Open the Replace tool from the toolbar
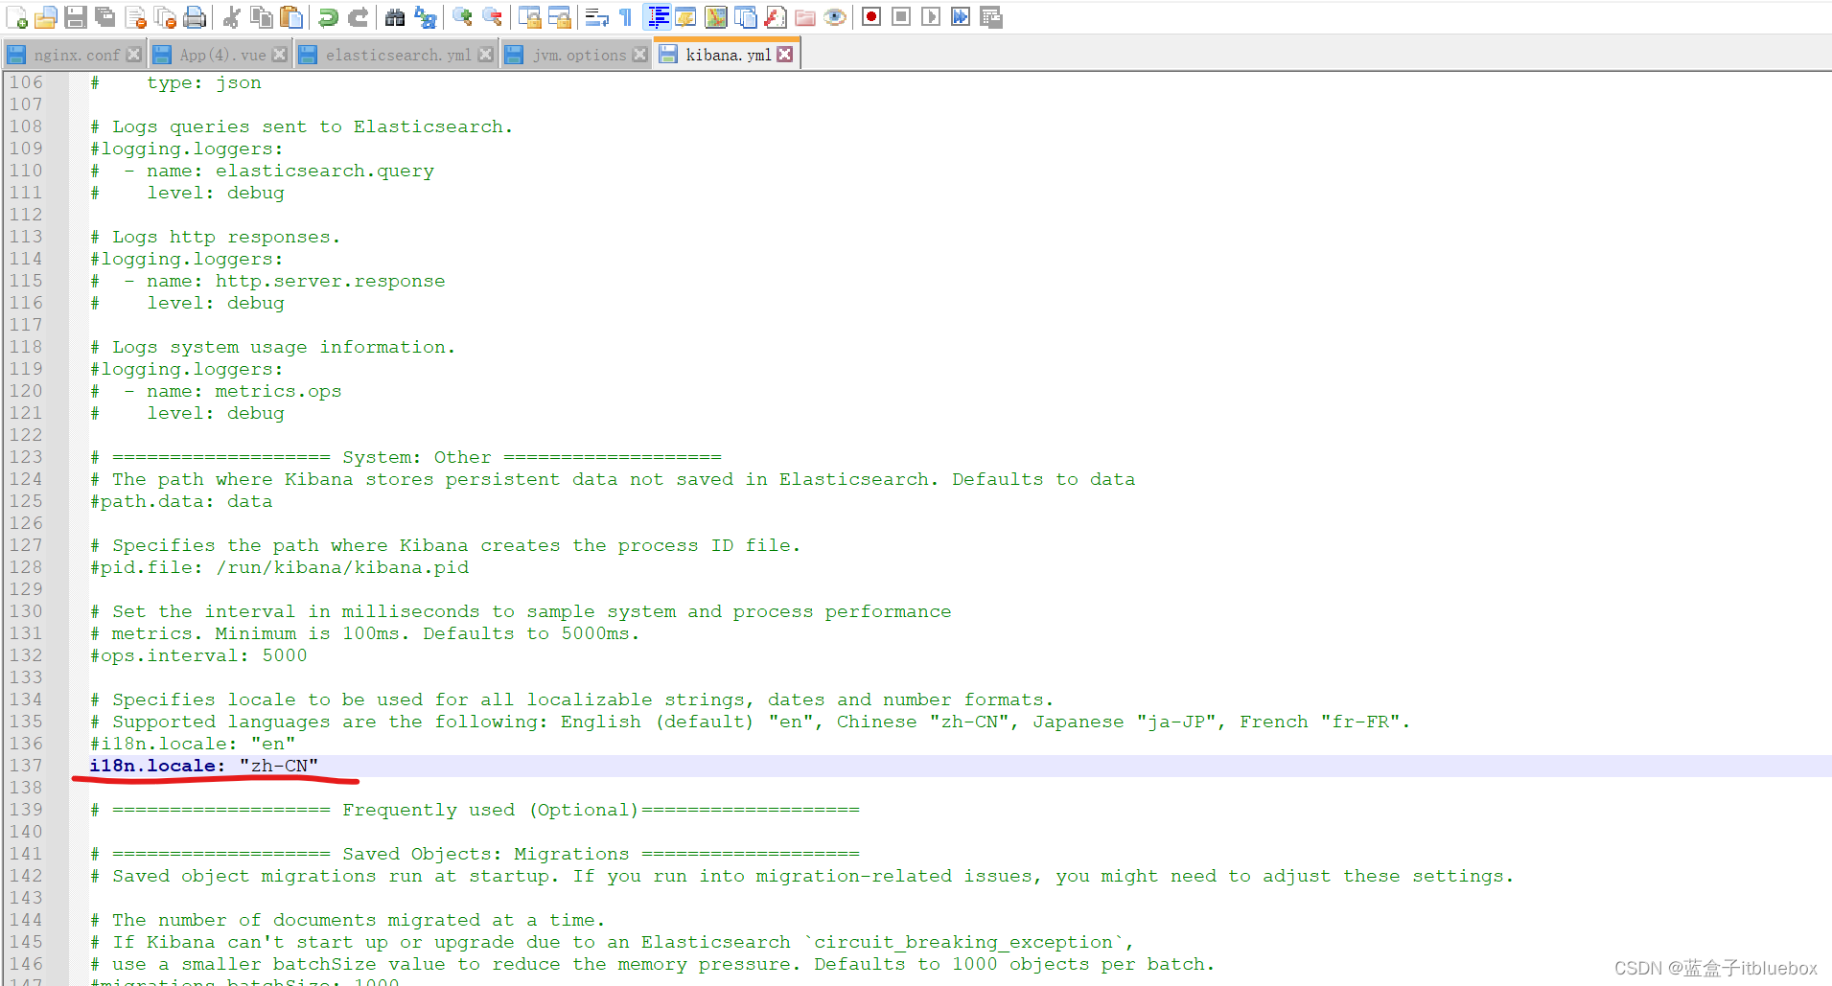The width and height of the screenshot is (1832, 986). pos(423,17)
